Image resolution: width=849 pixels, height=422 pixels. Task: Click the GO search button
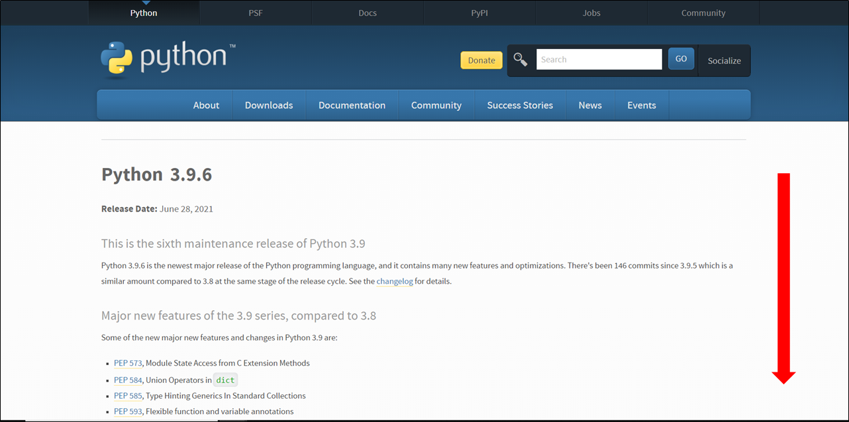coord(681,59)
